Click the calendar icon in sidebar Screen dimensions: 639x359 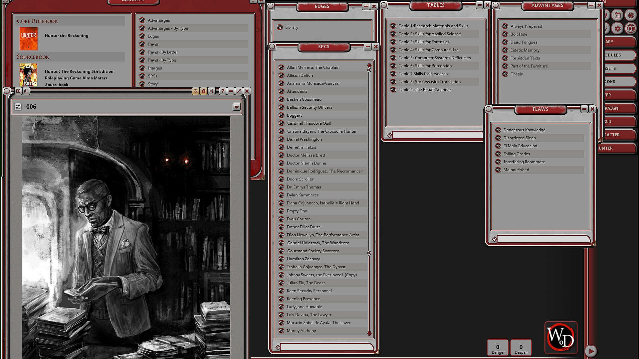click(617, 15)
